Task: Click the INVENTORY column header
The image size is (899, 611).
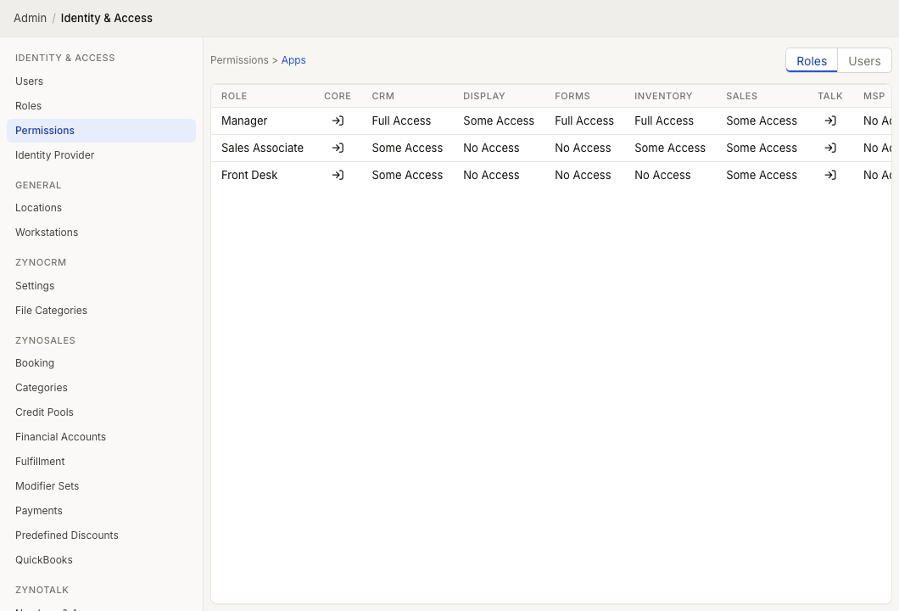Action: click(663, 97)
